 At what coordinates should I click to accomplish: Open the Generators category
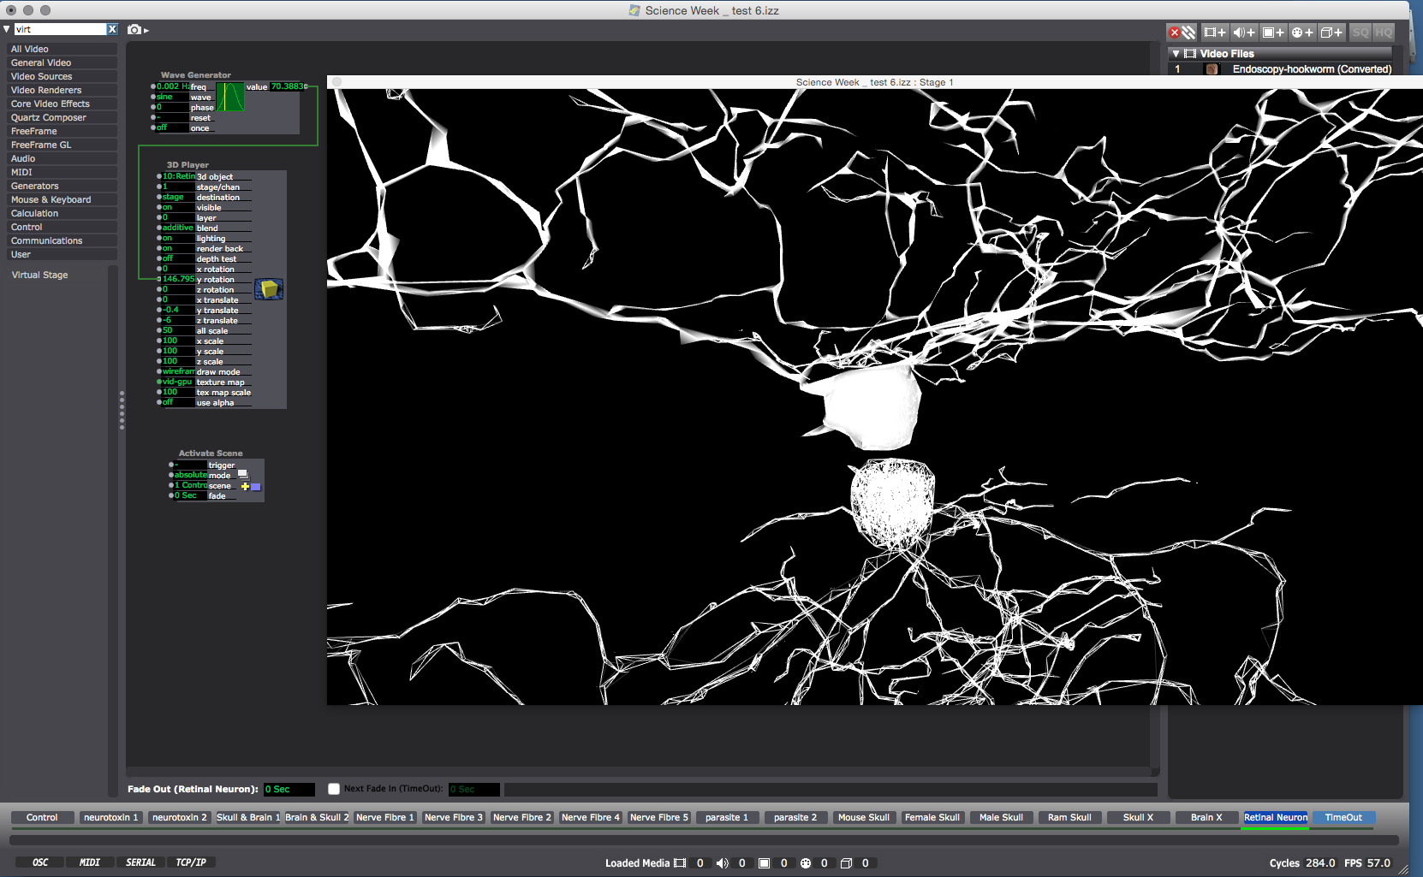pos(62,186)
